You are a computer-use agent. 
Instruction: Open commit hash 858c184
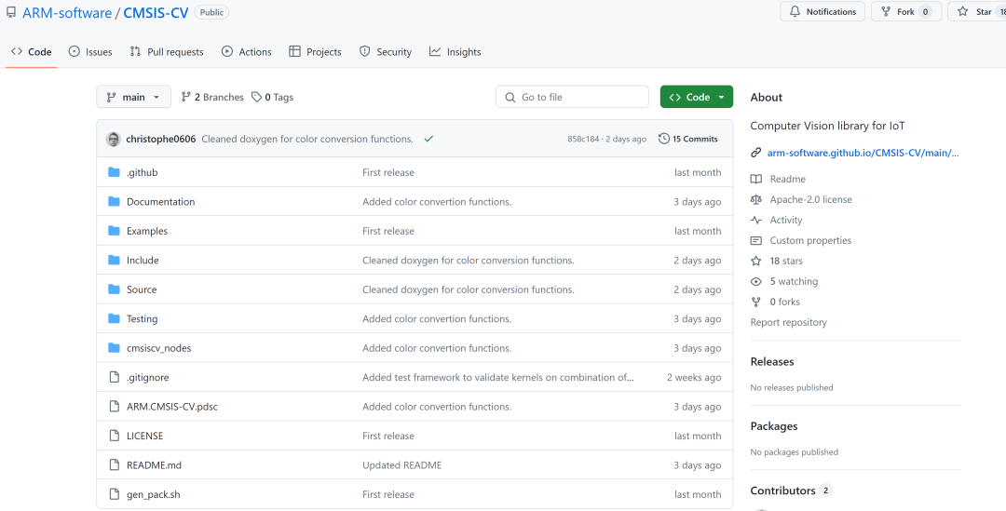tap(583, 139)
